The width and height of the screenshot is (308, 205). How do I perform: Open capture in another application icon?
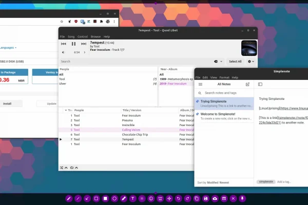(x=224, y=198)
